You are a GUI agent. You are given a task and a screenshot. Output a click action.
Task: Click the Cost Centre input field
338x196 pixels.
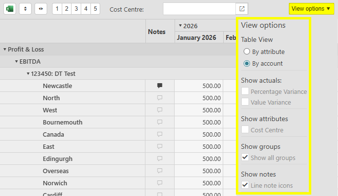(199, 9)
